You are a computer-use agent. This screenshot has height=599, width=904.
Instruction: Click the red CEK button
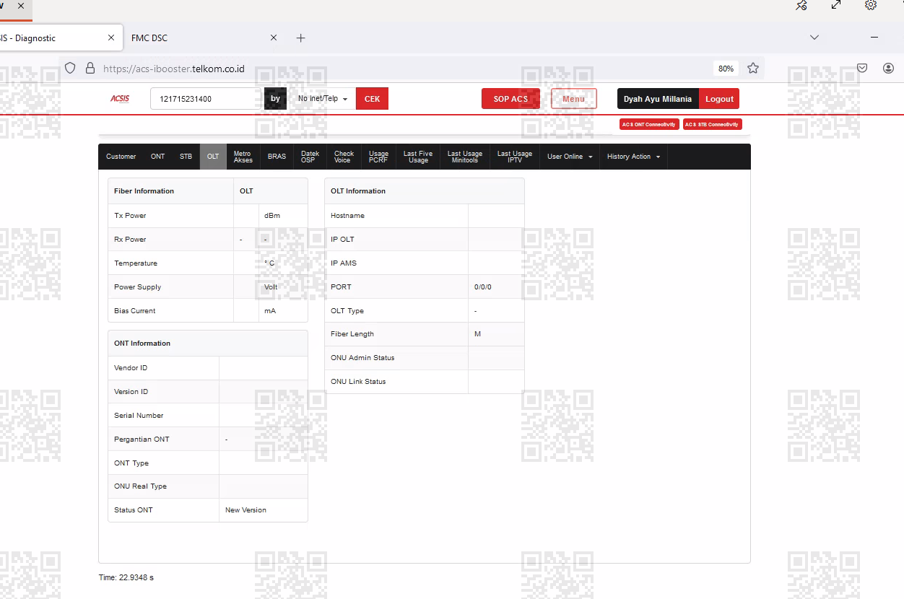pos(372,99)
